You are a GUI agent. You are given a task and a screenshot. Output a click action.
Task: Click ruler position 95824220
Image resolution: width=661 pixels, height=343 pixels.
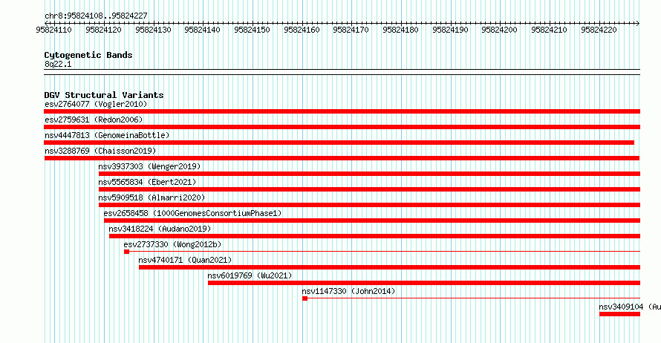599,30
